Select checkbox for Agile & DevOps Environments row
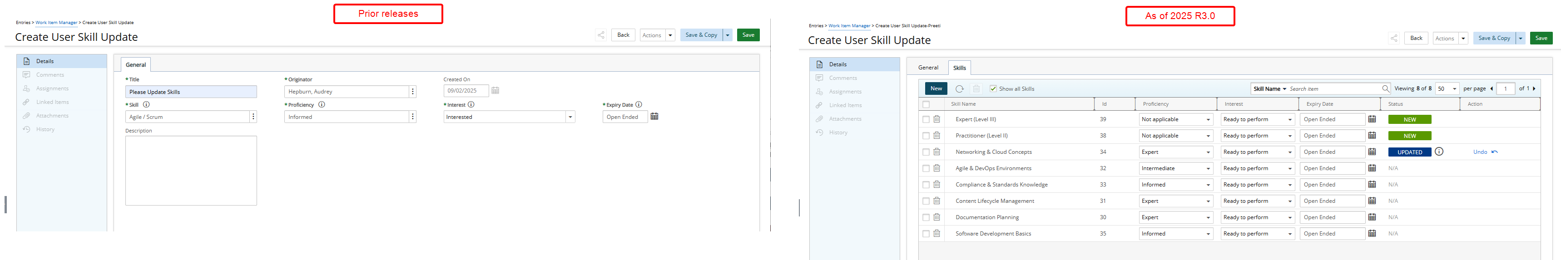Viewport: 1561px width, 260px height. pos(926,169)
